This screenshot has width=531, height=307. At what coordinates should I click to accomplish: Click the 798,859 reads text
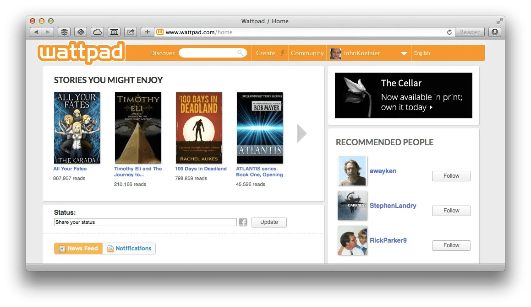tap(191, 178)
